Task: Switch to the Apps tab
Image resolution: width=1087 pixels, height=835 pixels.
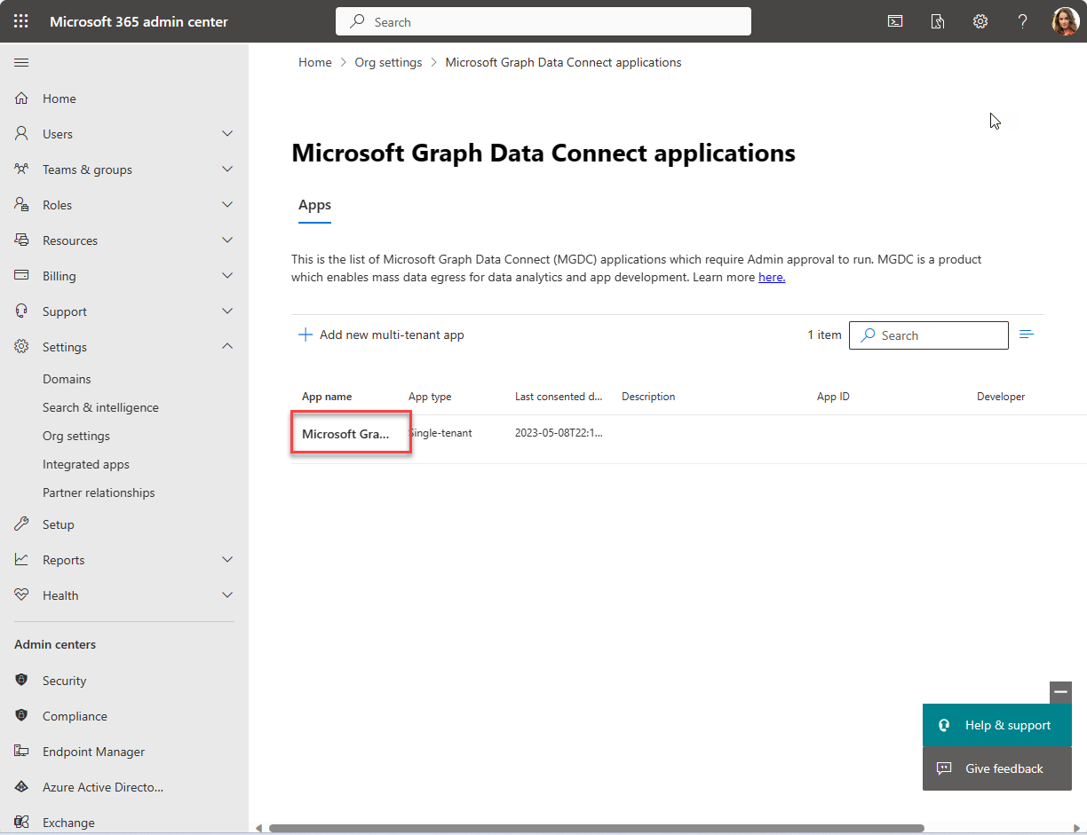Action: tap(314, 205)
